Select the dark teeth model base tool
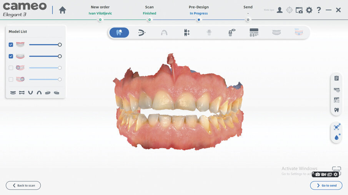The height and width of the screenshot is (195, 348). (254, 33)
